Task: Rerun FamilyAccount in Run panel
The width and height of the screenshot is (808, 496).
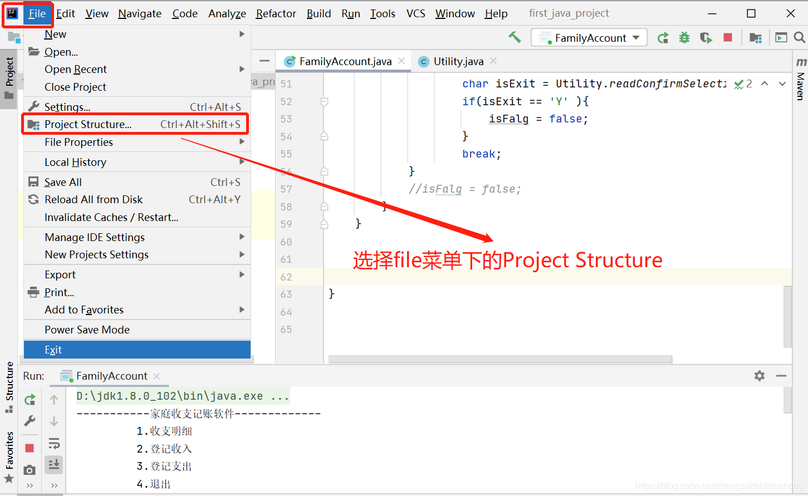Action: [30, 400]
